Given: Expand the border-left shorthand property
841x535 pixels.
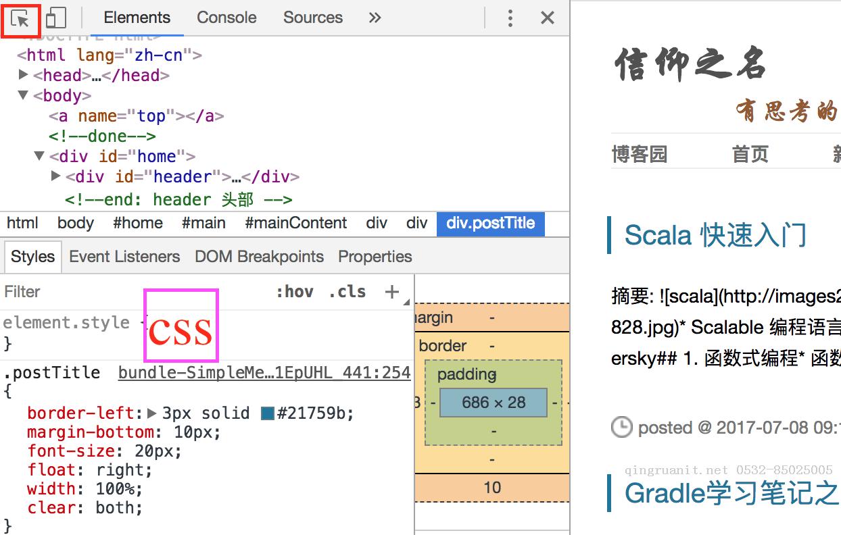Looking at the screenshot, I should point(152,413).
